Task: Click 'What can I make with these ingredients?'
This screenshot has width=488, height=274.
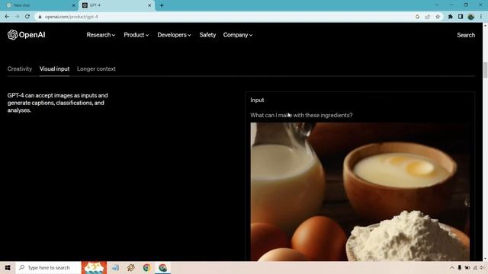Action: [301, 115]
